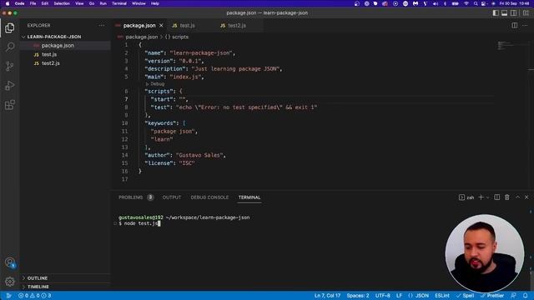Open the feedback icon in status bar
Screen dimensions: 534x300
pos(513,296)
